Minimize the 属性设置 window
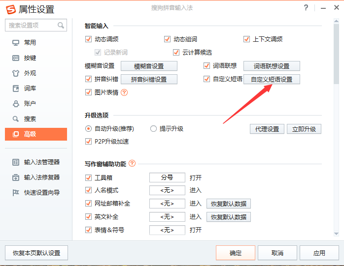 [x=323, y=8]
